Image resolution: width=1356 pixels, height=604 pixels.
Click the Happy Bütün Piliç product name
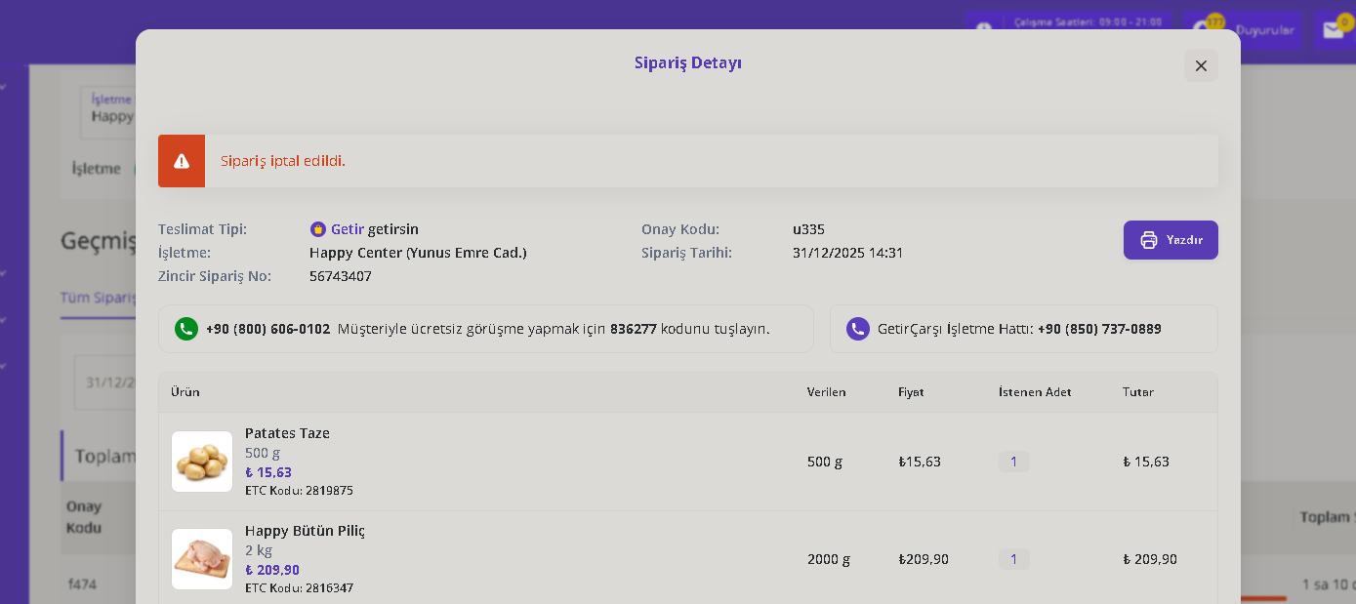(305, 531)
